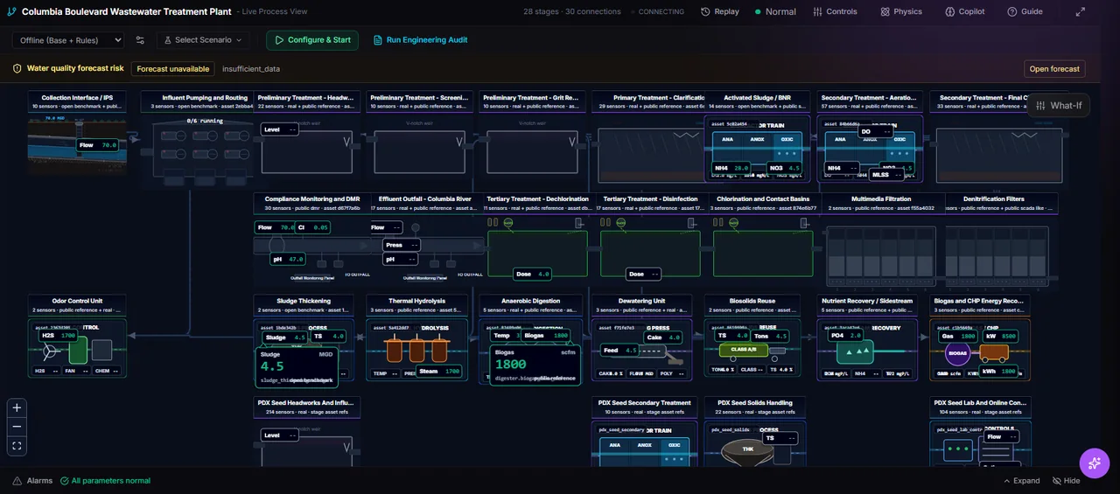This screenshot has height=494, width=1120.
Task: Click the PDX Seed Lab controller dots icon
Action: click(x=957, y=450)
